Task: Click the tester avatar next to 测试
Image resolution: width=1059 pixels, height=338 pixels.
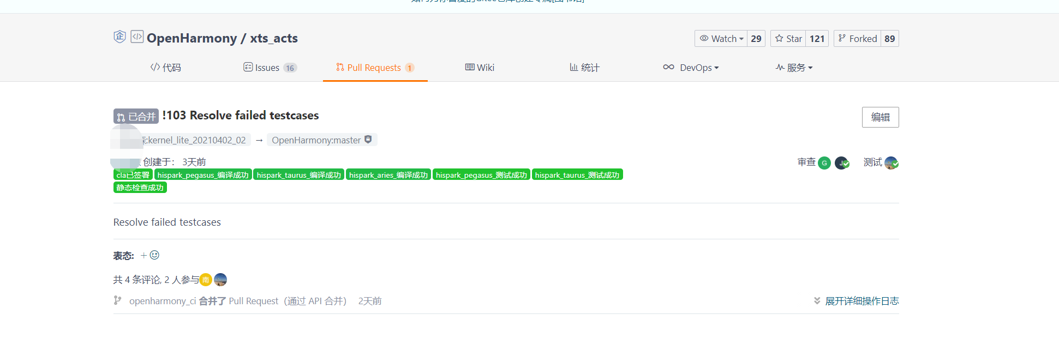Action: [892, 162]
